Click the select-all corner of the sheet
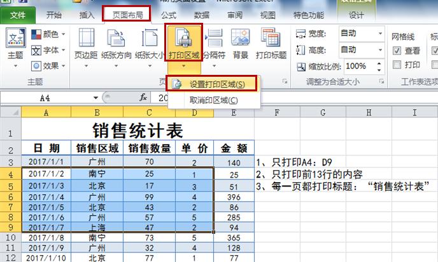This screenshot has height=262, width=438. point(11,112)
